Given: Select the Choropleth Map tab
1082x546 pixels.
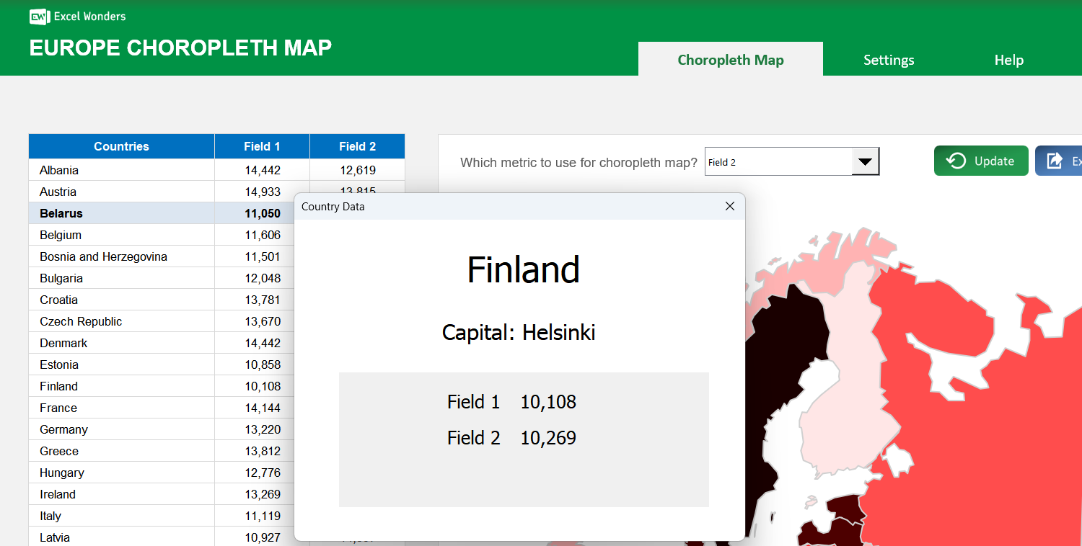Looking at the screenshot, I should click(730, 60).
